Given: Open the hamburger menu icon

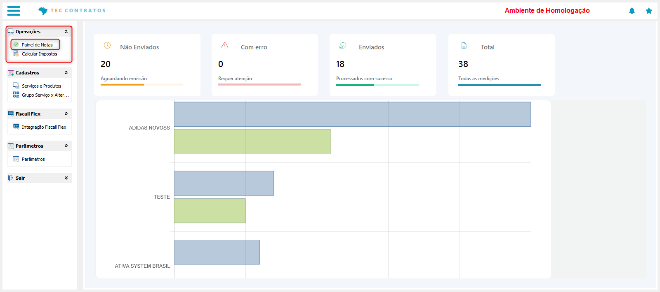Looking at the screenshot, I should click(x=14, y=11).
